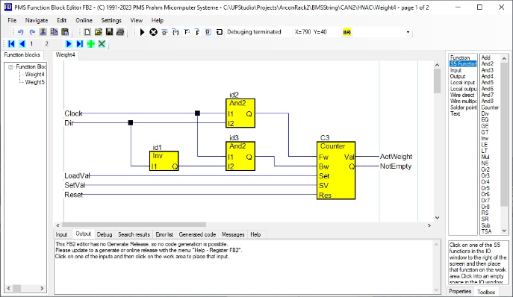Screen dimensions: 513x297
Task: Choose Inv from the function list
Action: point(485,138)
